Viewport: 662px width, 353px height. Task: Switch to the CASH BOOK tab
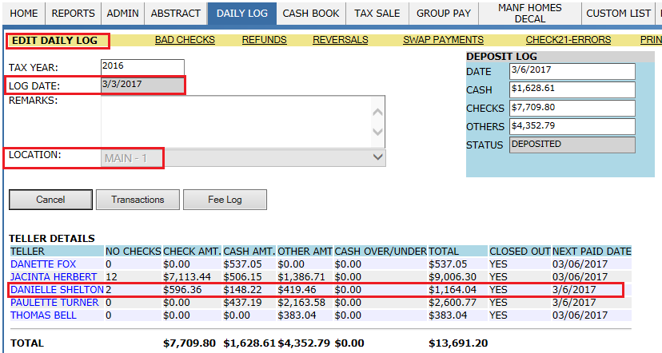311,14
